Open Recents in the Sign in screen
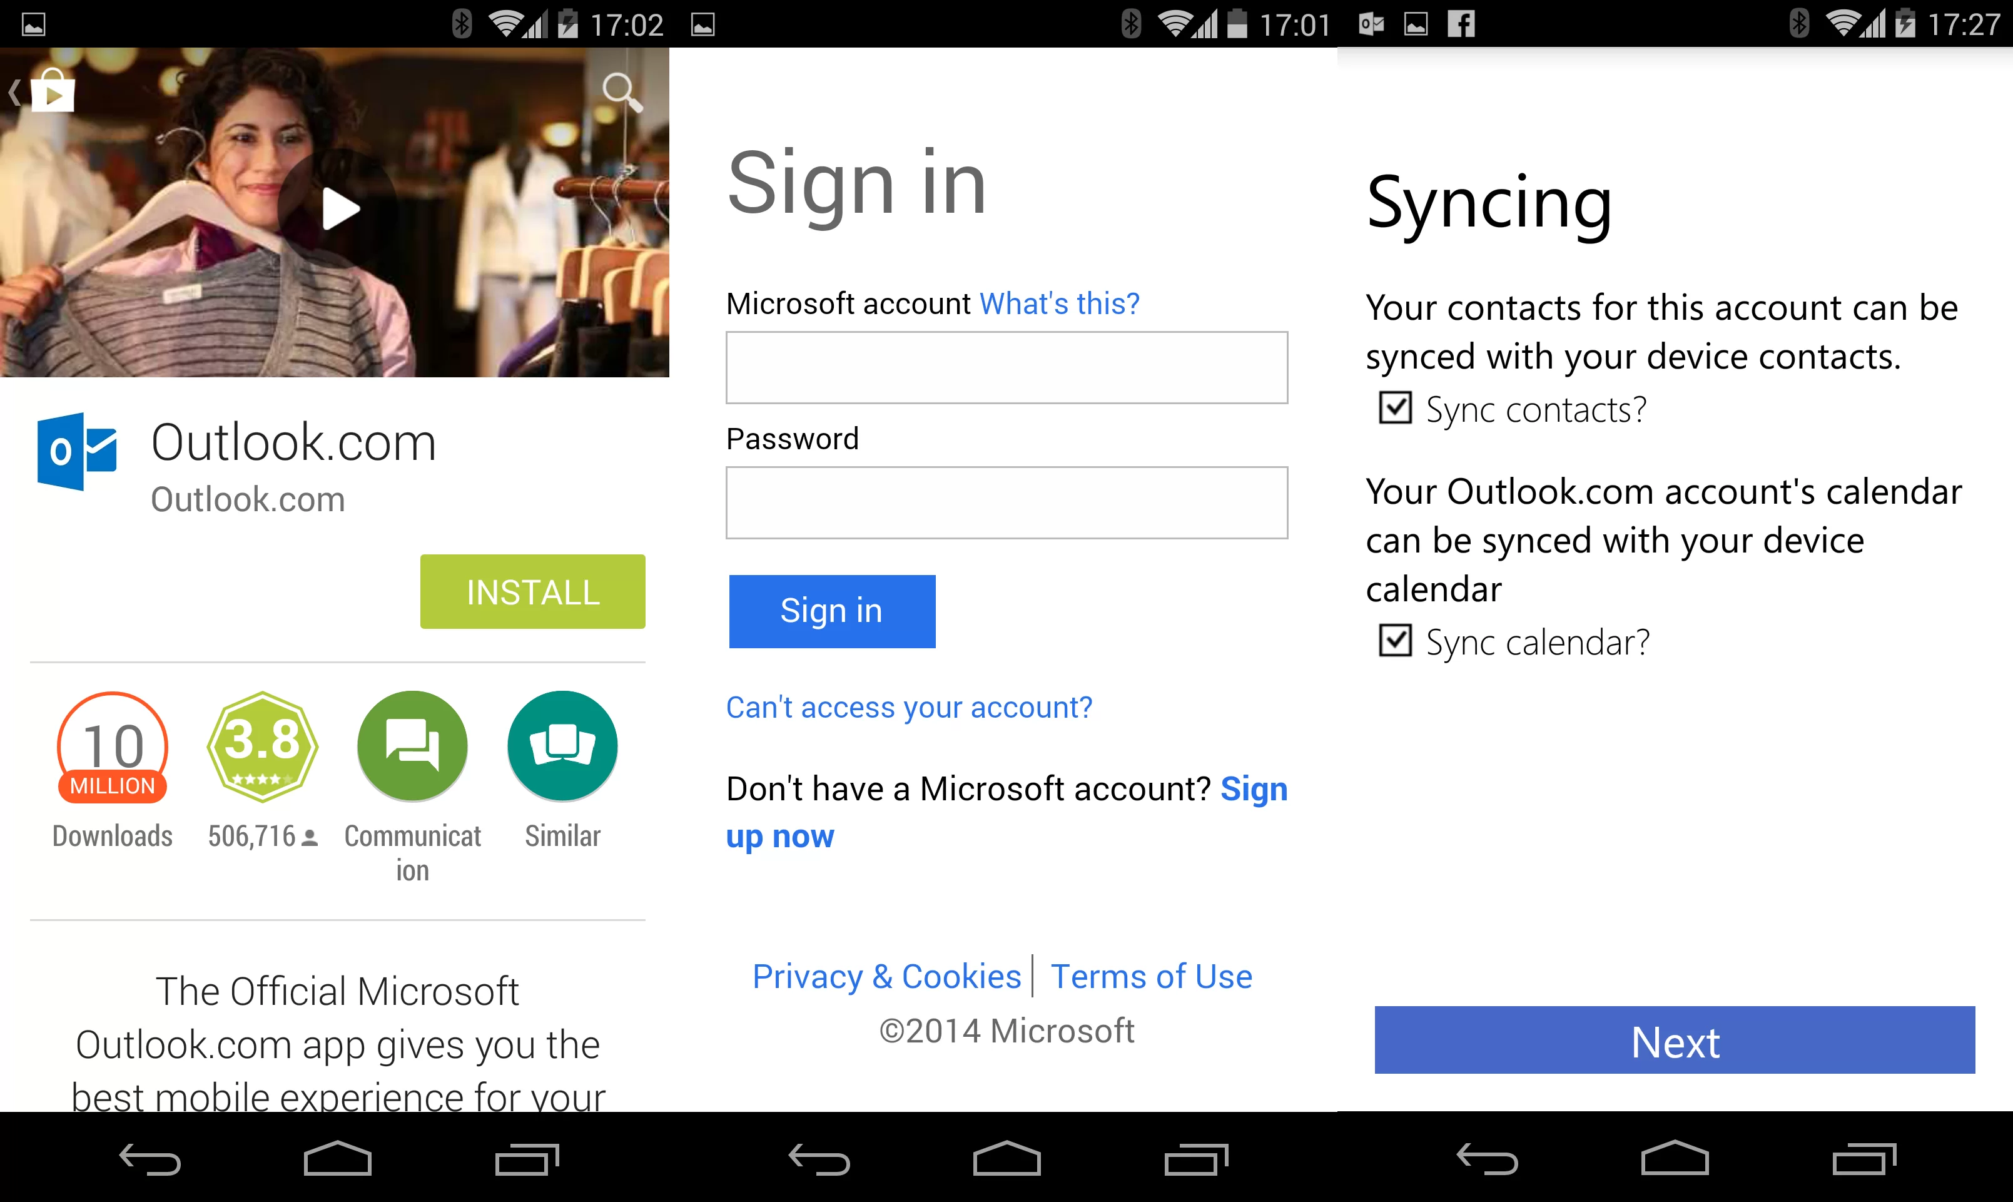The width and height of the screenshot is (2013, 1202). [x=1197, y=1159]
